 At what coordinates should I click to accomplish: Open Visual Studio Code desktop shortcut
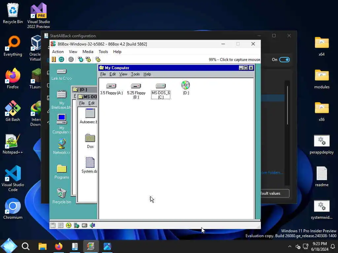coord(13,179)
